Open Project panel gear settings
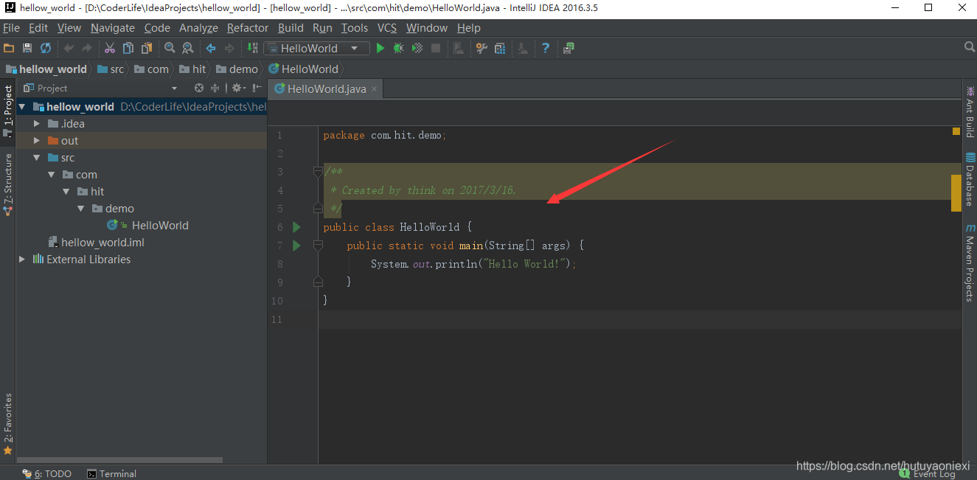This screenshot has width=977, height=480. (x=238, y=88)
